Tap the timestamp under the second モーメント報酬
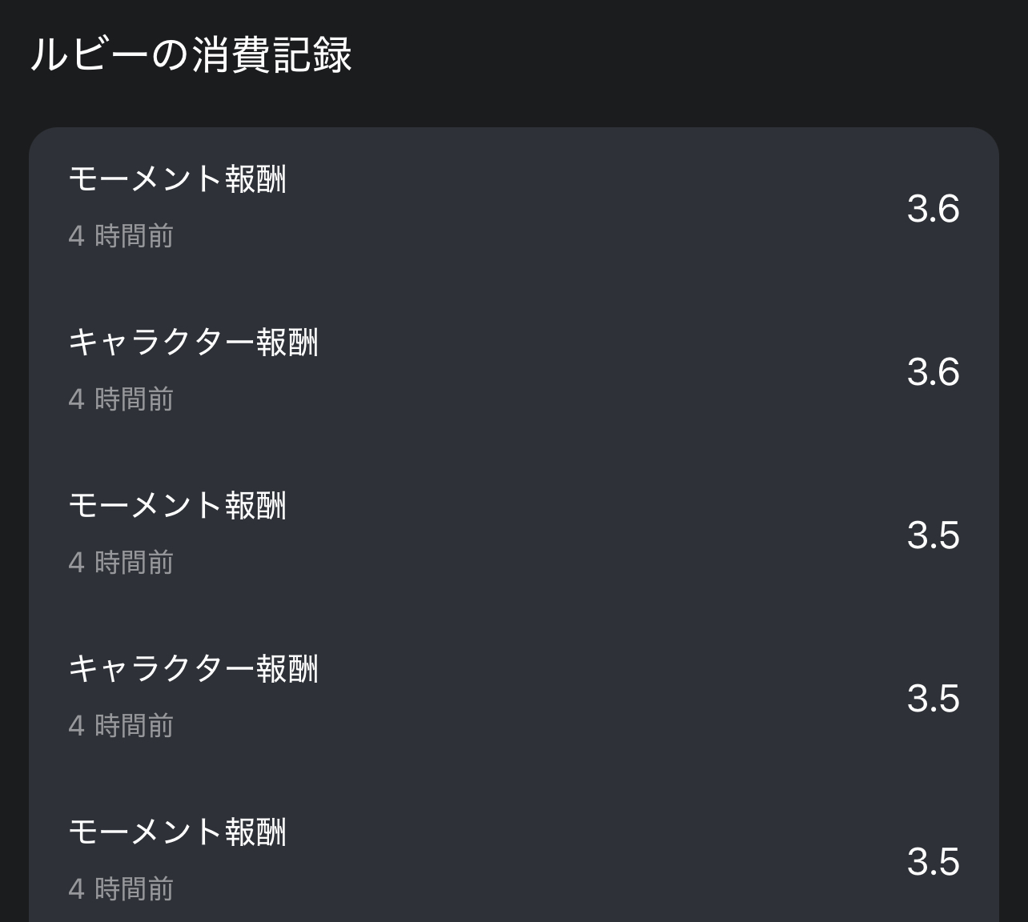The height and width of the screenshot is (922, 1028). (x=121, y=563)
